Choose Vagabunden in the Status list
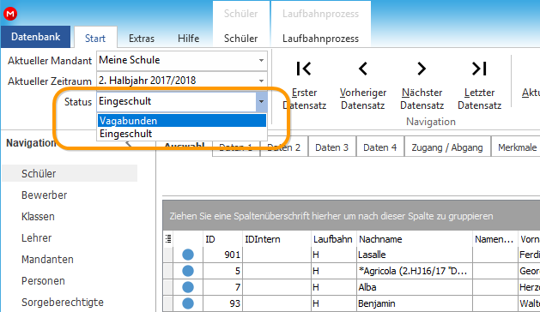Image resolution: width=540 pixels, height=312 pixels. (x=182, y=121)
